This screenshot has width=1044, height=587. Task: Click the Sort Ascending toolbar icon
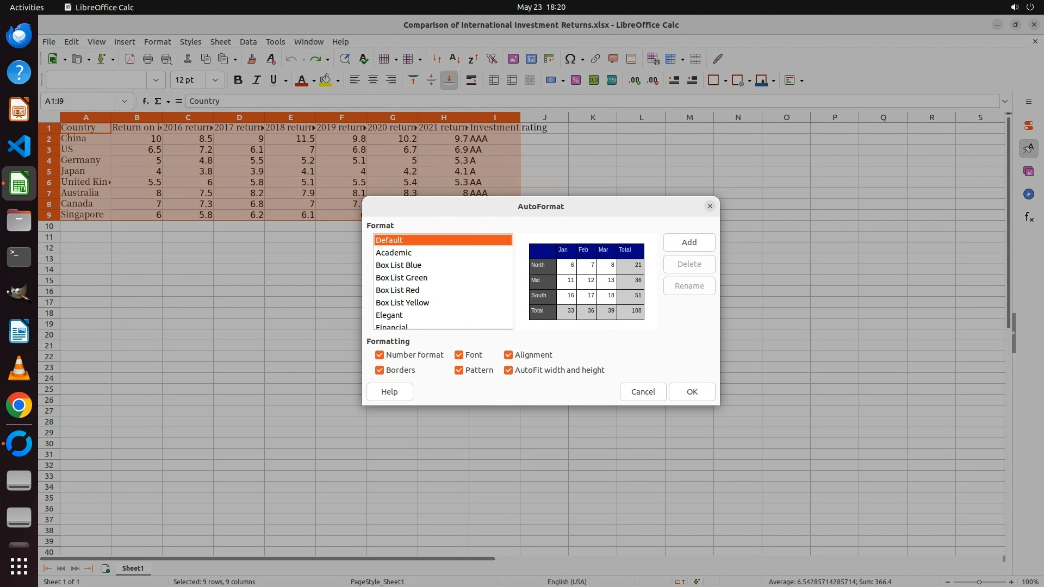(455, 59)
